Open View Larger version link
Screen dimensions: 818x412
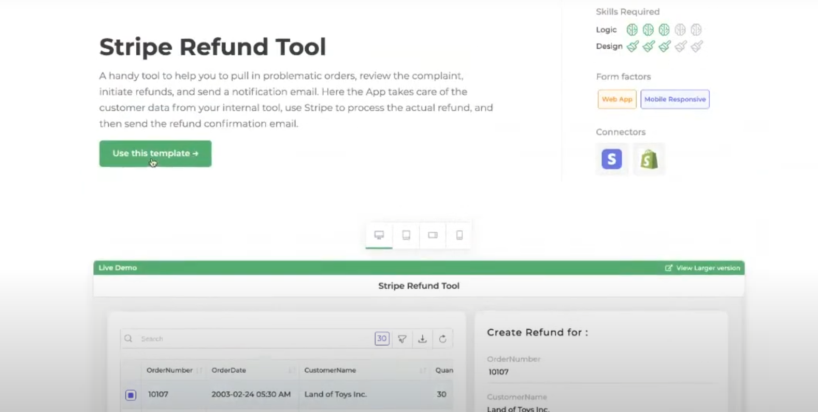[x=702, y=268]
